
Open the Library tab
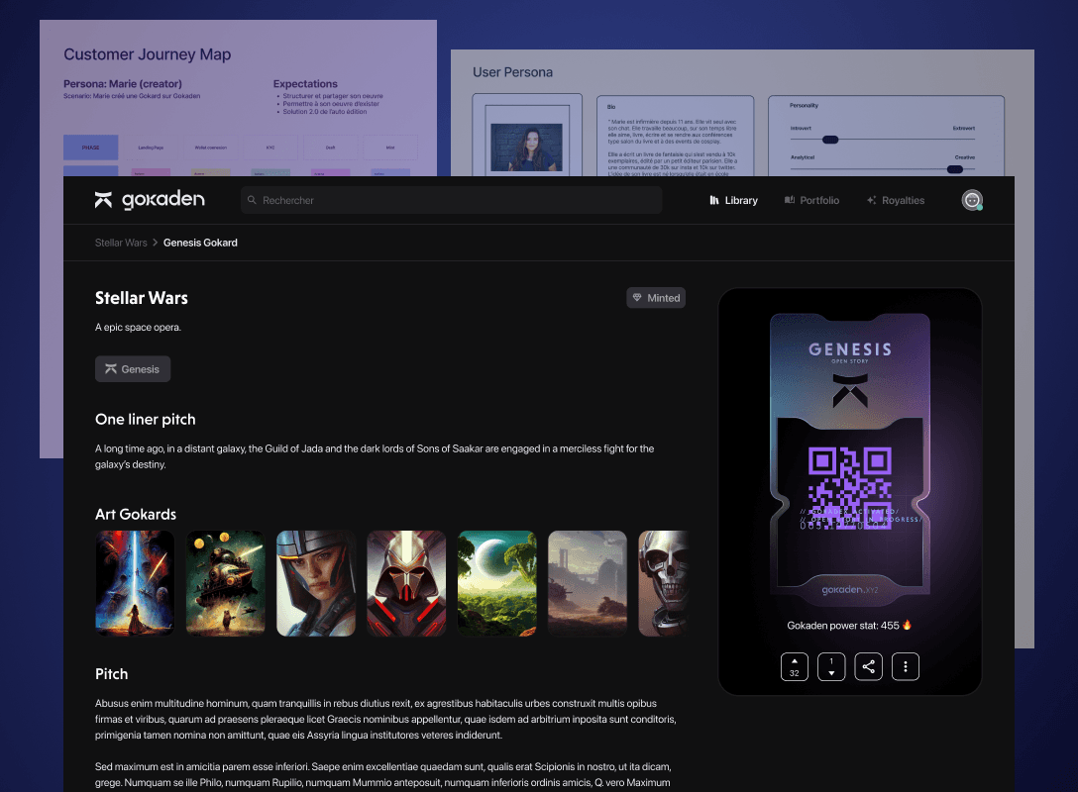click(733, 200)
